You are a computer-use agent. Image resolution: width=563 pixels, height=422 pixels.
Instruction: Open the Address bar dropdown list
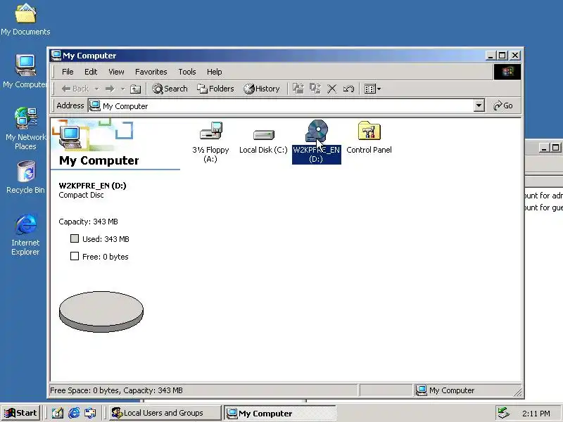tap(479, 106)
